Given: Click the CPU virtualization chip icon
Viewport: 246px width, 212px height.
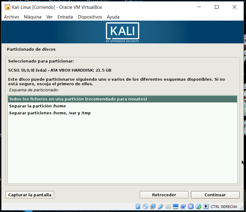Looking at the screenshot, I should point(191,207).
